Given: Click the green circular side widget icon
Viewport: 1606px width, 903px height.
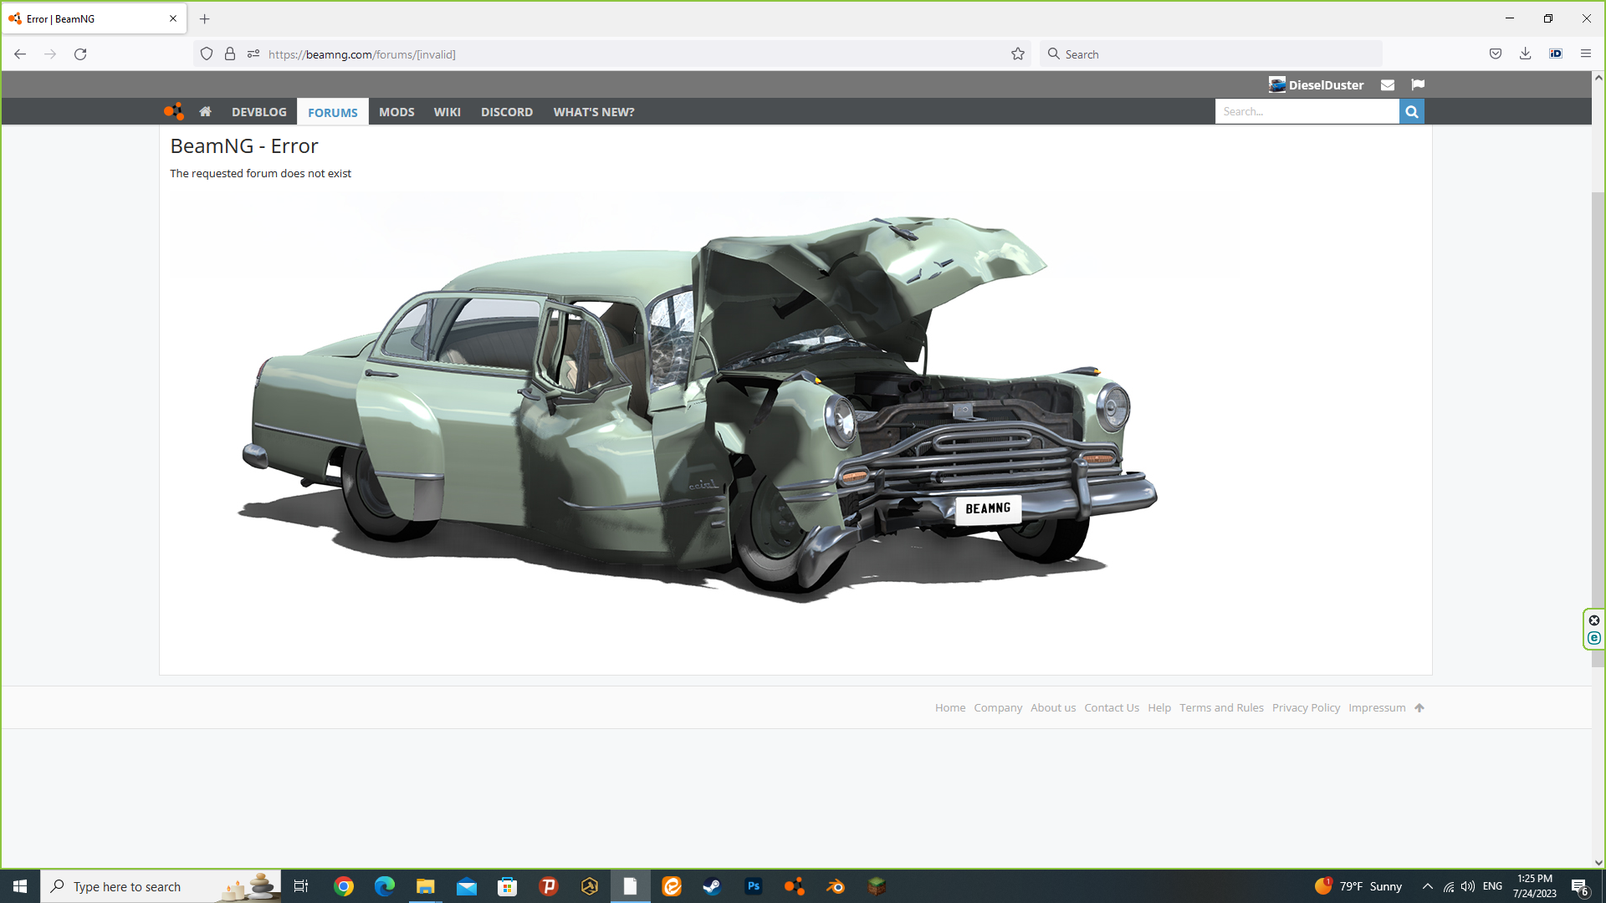Looking at the screenshot, I should coord(1594,639).
